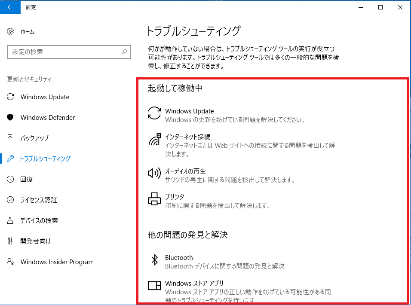The width and height of the screenshot is (411, 305).
Task: Select the Windows Update troubleshooter icon
Action: point(155,113)
